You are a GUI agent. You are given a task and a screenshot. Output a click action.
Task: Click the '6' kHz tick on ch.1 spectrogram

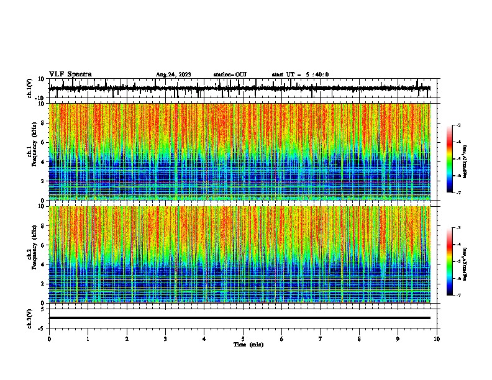tap(43, 142)
